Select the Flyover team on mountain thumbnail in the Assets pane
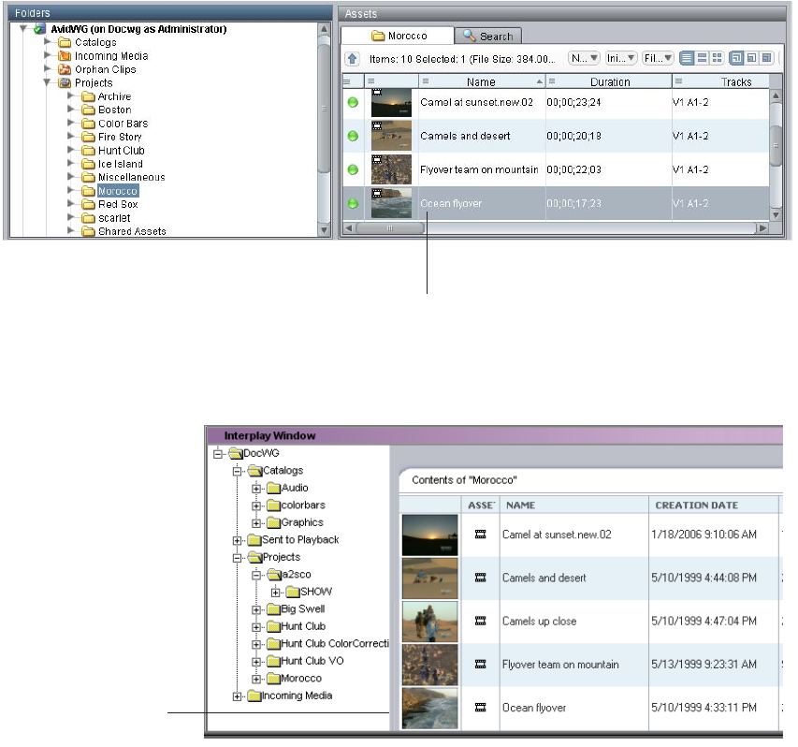798x747 pixels. pos(391,169)
